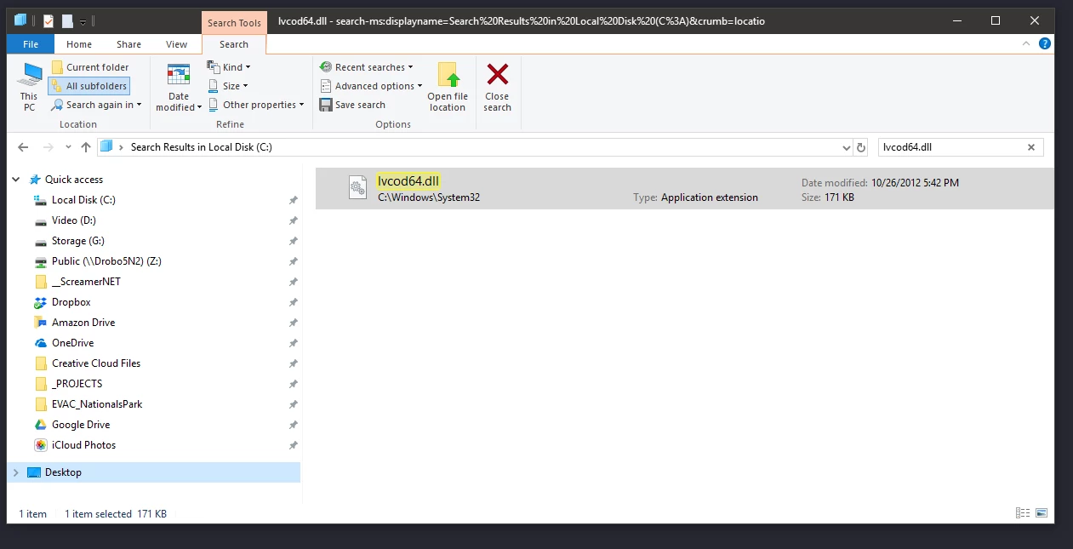Collapse the ribbon with chevron arrow
1073x549 pixels.
point(1027,44)
